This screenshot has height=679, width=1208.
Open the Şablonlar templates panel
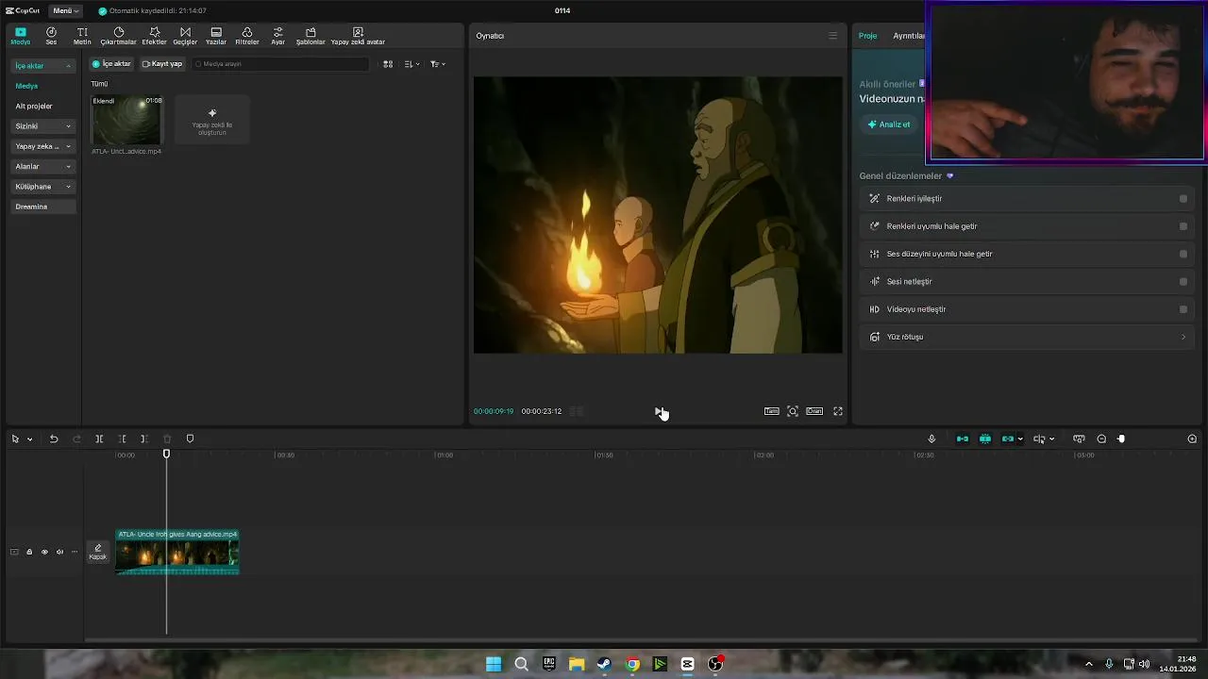[x=310, y=36]
